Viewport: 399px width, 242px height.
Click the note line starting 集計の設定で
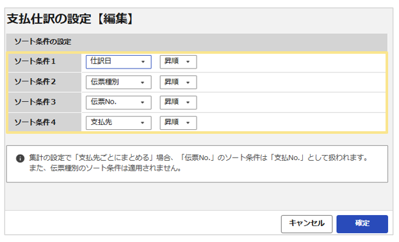[x=199, y=157]
